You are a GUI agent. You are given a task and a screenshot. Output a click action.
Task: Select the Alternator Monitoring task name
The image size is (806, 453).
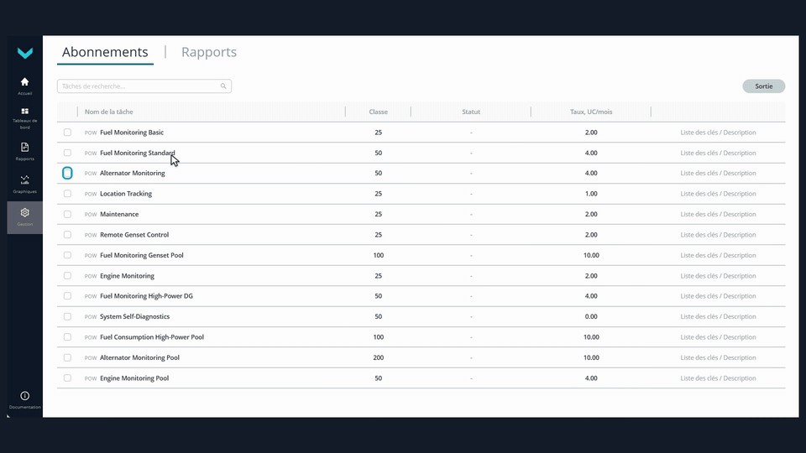(x=132, y=173)
